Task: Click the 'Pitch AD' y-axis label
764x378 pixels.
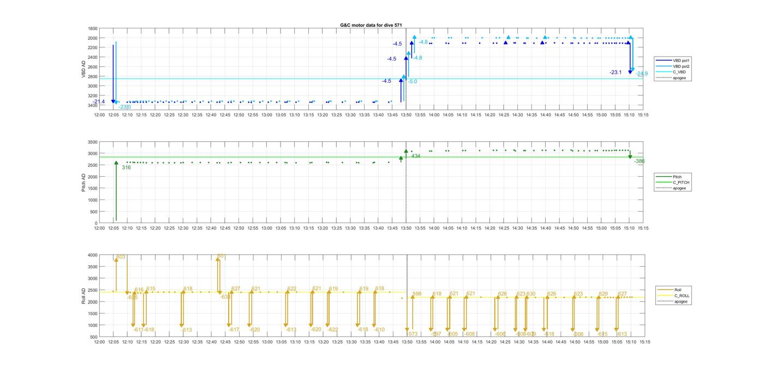Action: click(83, 182)
